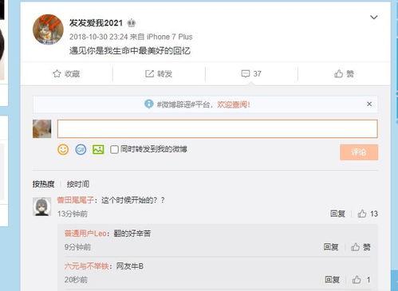Open the 发发爱我2021 profile avatar
Screen dimensions: 398x291
coord(48,29)
